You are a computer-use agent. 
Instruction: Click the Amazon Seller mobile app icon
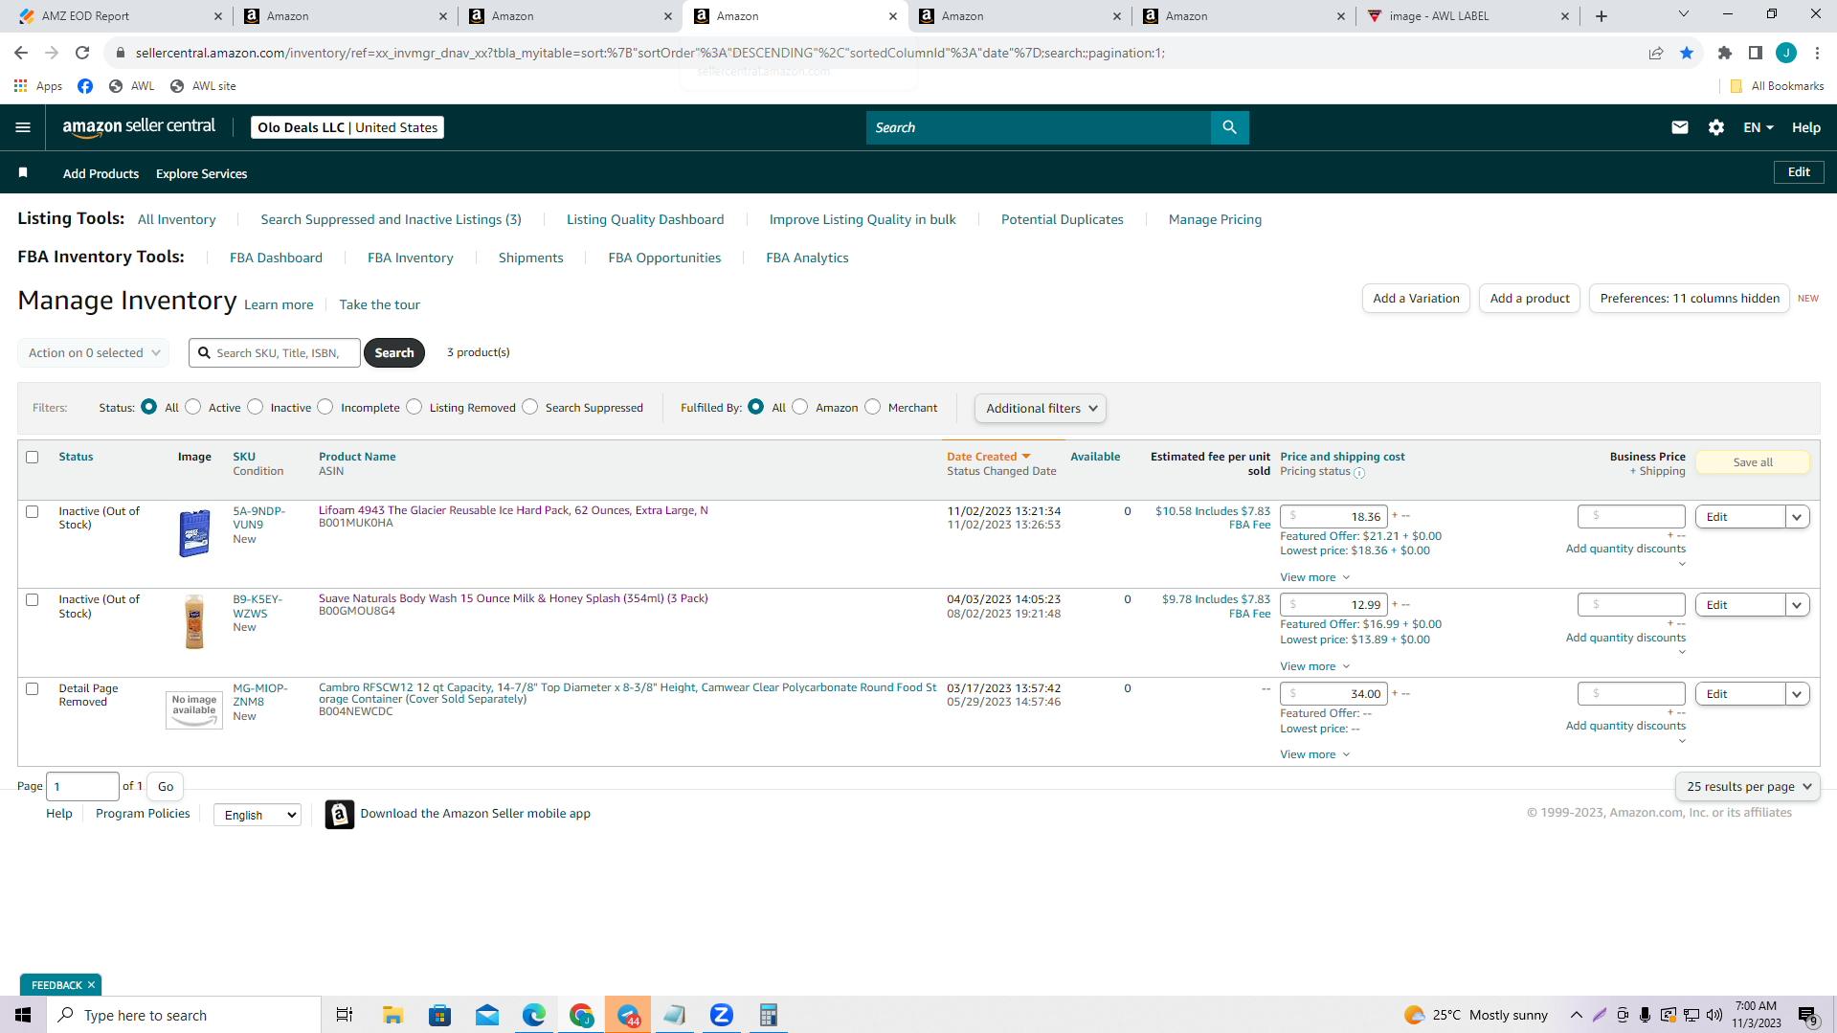pyautogui.click(x=339, y=814)
